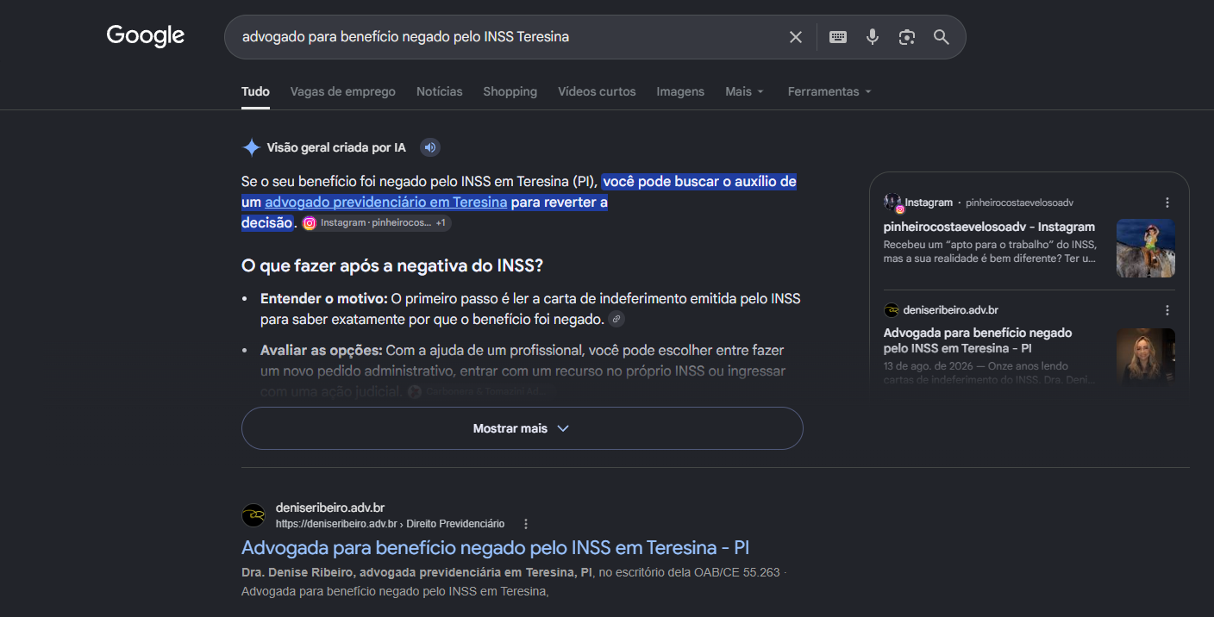Viewport: 1214px width, 617px height.
Task: Clear the search query with X icon
Action: click(x=796, y=37)
